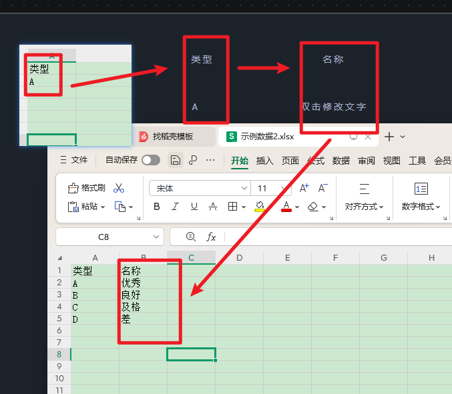Screen dimensions: 452x394
Task: Click the Name Box showing C8
Action: coord(103,237)
